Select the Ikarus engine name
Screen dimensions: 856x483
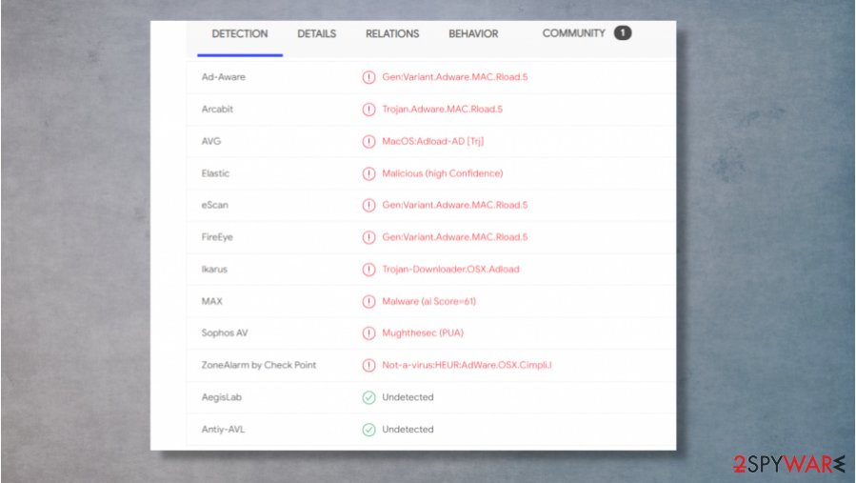click(x=214, y=270)
